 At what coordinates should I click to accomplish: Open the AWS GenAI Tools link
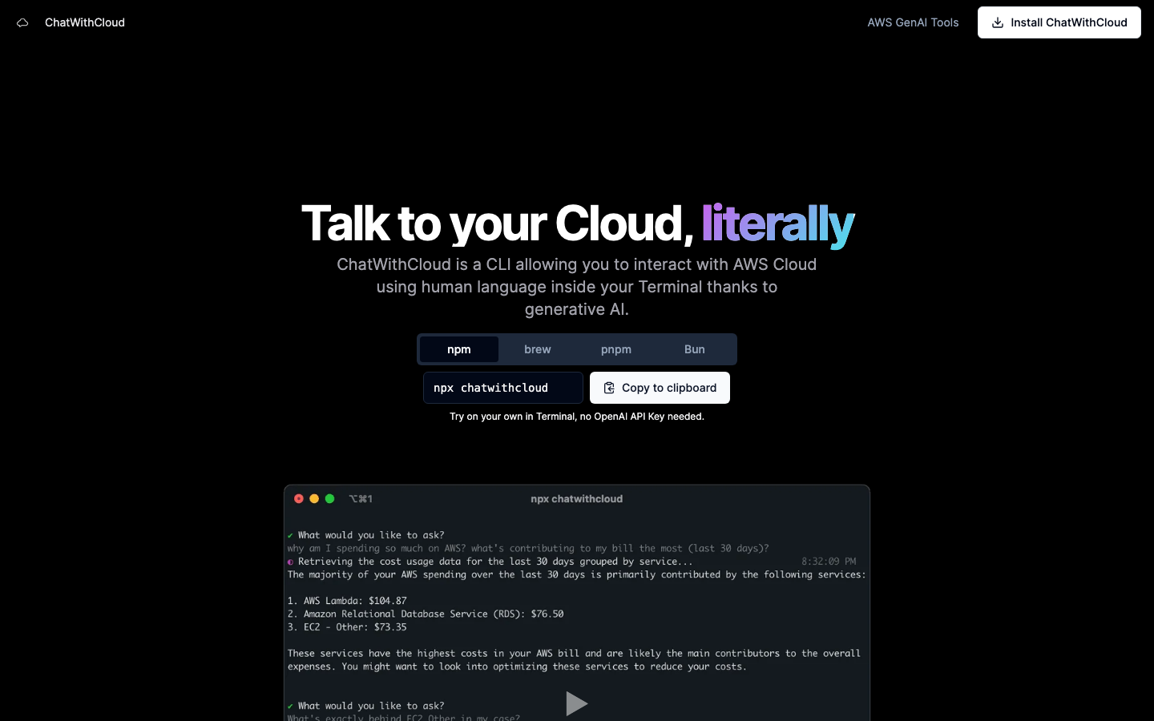(913, 22)
